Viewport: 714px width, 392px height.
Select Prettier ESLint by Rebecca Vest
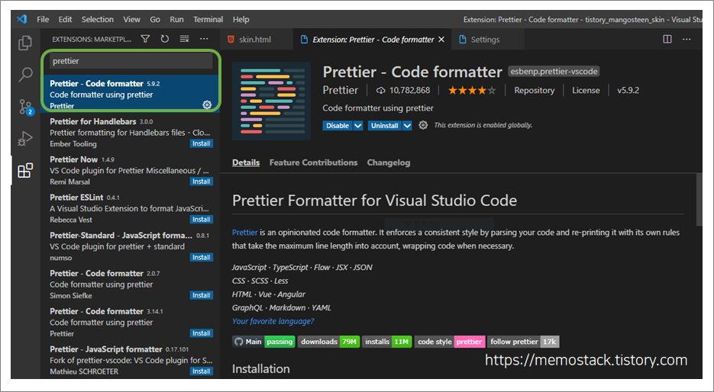[x=131, y=208]
